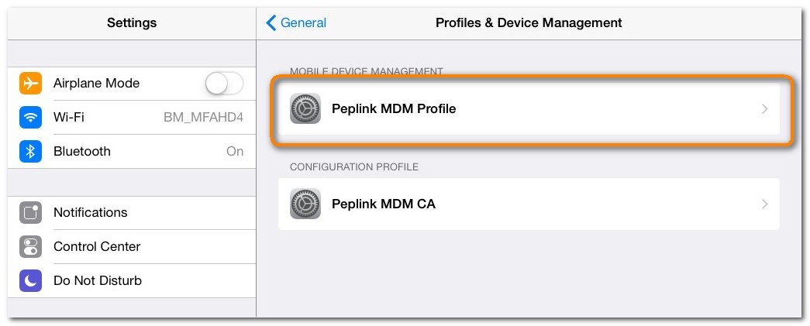Tap the Peplink MDM Profile gear icon
Screen dimensions: 810x326
coord(305,109)
